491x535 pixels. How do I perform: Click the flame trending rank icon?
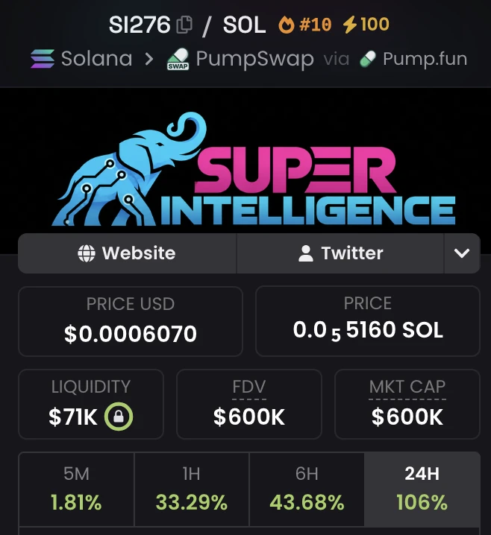[x=287, y=25]
